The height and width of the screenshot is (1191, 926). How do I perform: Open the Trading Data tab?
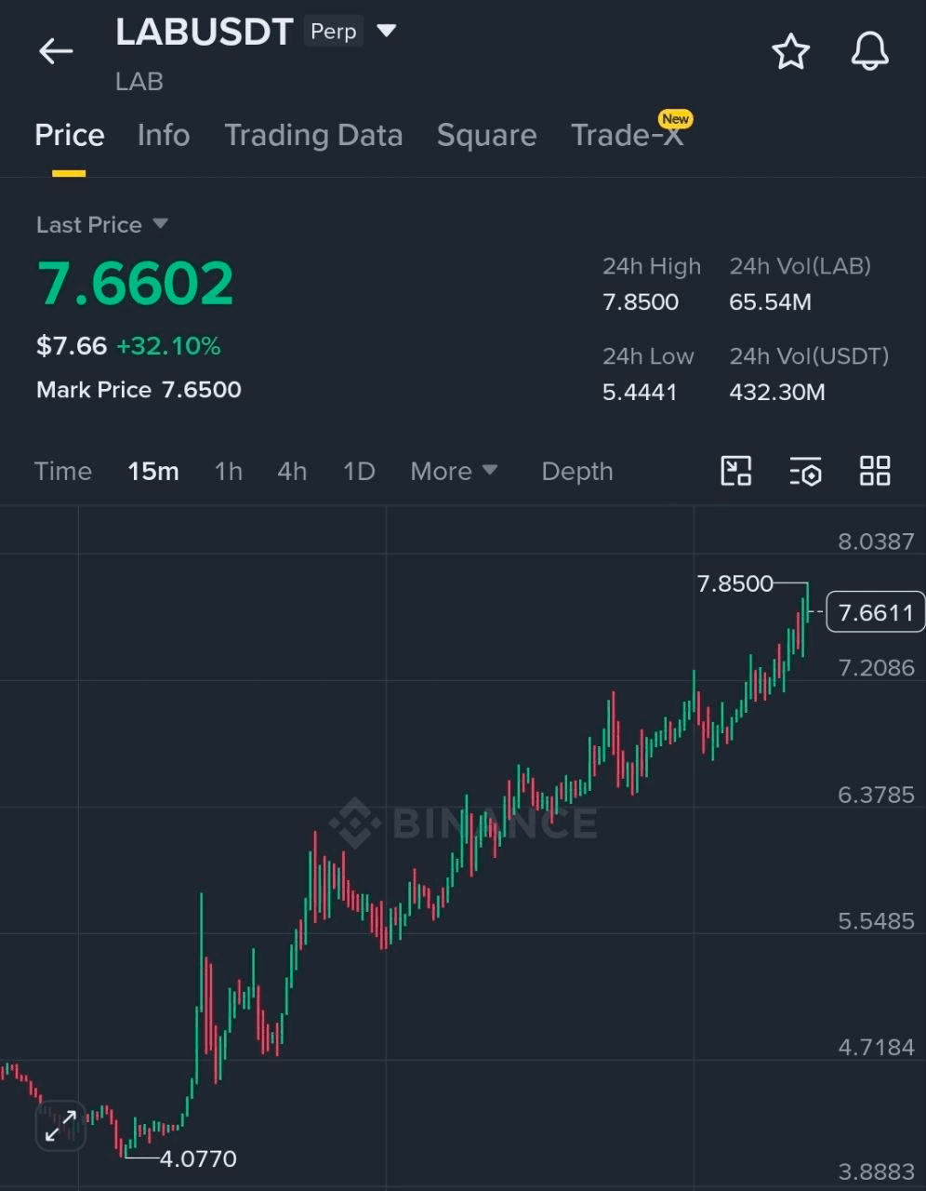[313, 136]
